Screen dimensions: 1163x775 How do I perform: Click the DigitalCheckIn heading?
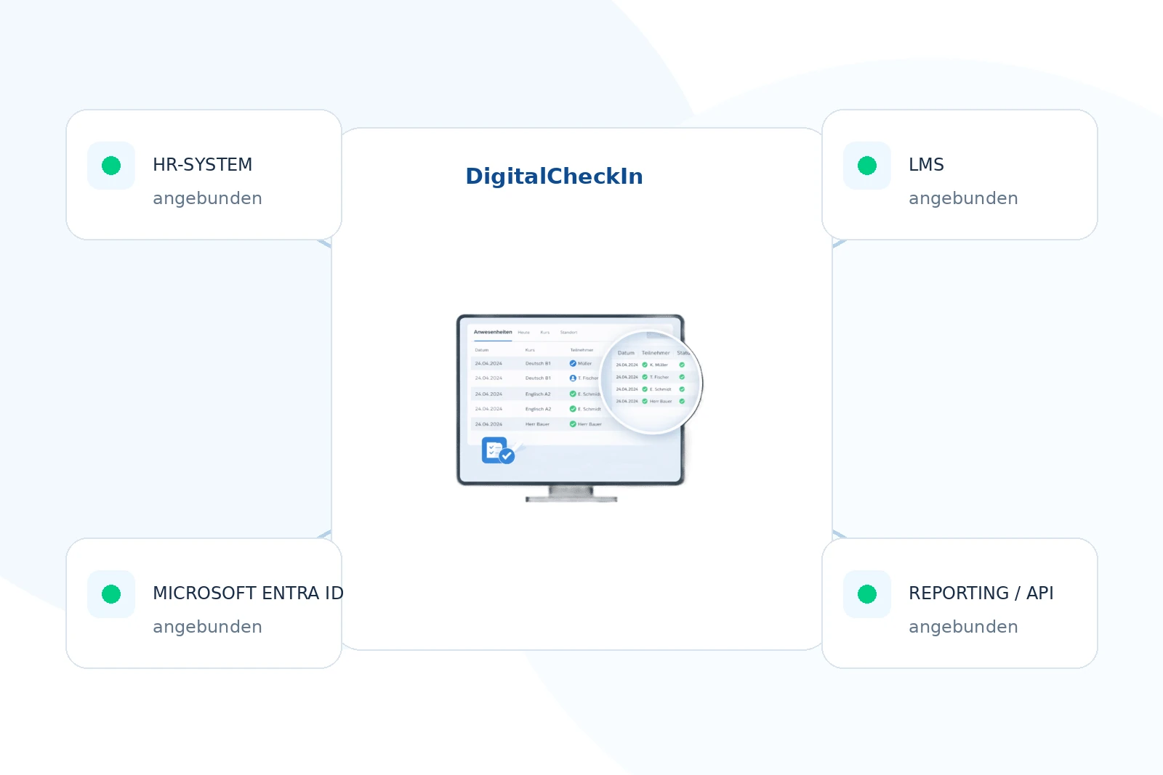tap(554, 176)
